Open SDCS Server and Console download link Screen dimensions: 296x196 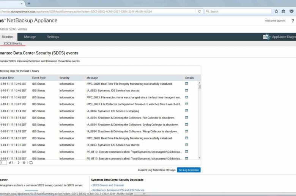coord(108,185)
